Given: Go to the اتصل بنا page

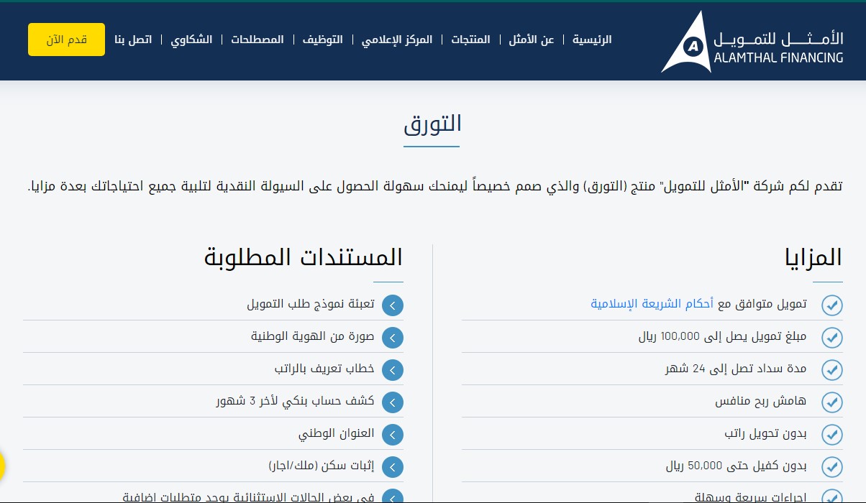Looking at the screenshot, I should [x=133, y=40].
